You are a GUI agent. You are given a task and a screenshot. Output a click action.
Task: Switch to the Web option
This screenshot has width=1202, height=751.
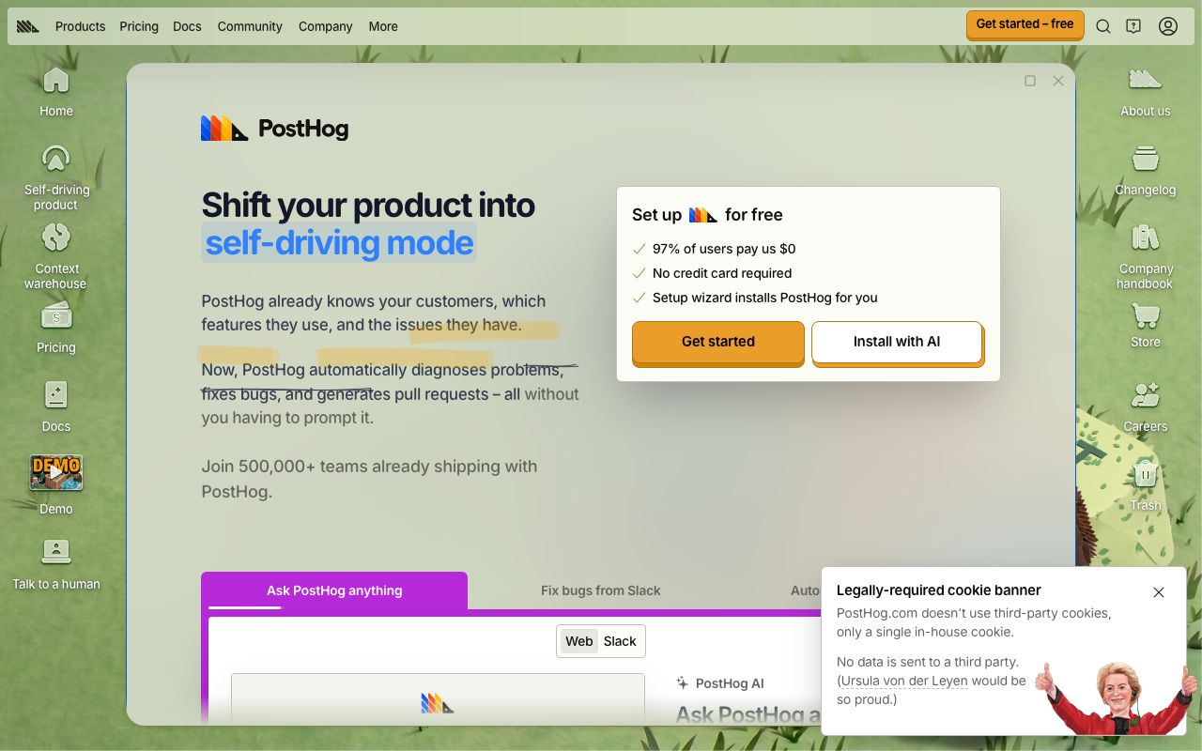[578, 641]
